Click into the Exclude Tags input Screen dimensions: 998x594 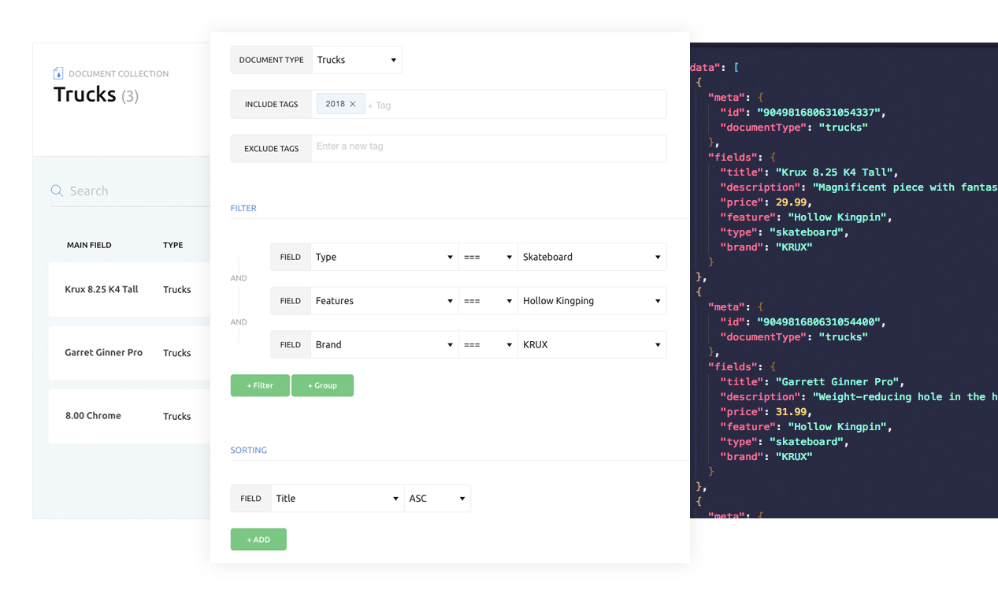(x=488, y=147)
